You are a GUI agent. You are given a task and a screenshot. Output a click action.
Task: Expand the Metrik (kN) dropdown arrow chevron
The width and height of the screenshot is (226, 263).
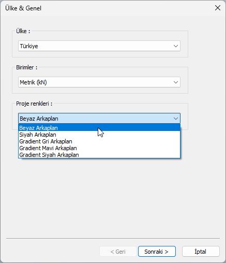(176, 82)
